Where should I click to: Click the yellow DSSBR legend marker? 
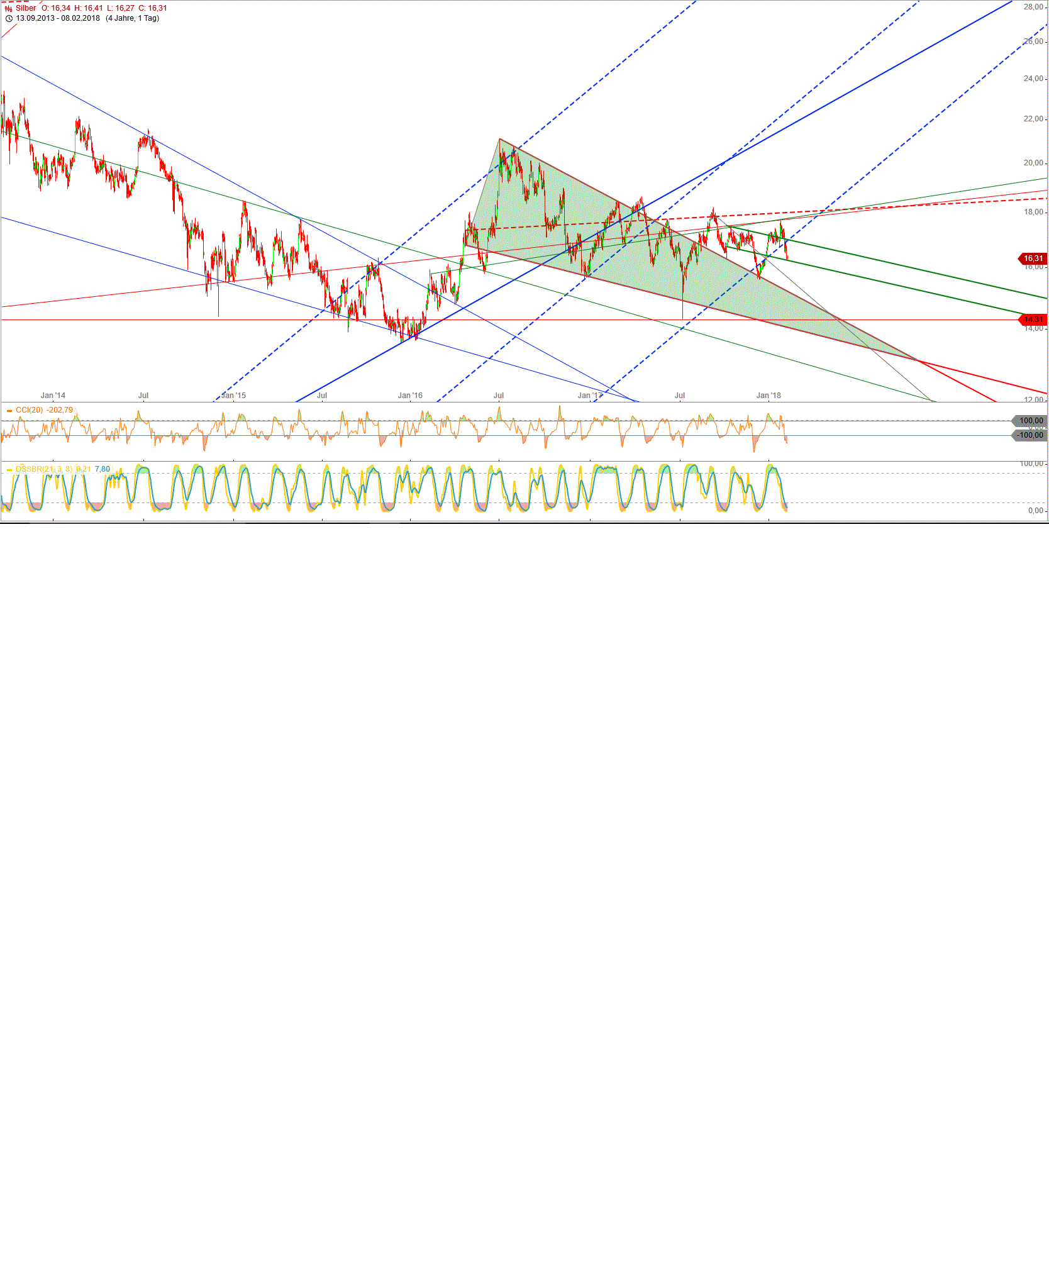9,470
